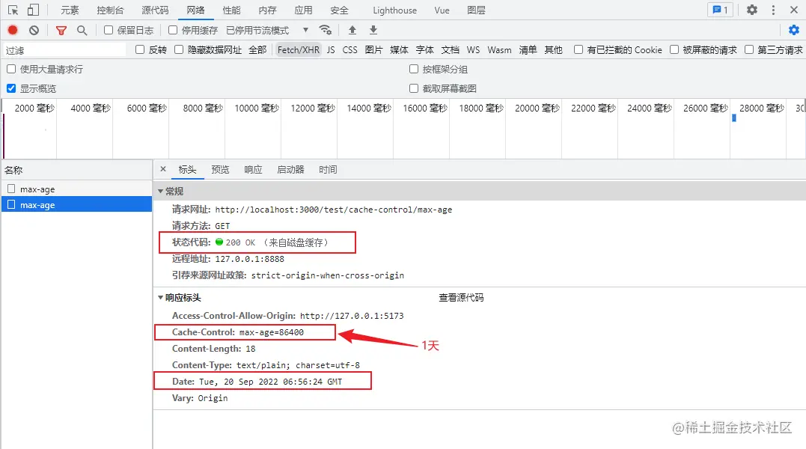This screenshot has height=449, width=806.
Task: Select the first max-age request row
Action: 76,189
